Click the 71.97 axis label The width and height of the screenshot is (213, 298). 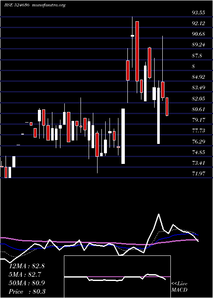[199, 174]
